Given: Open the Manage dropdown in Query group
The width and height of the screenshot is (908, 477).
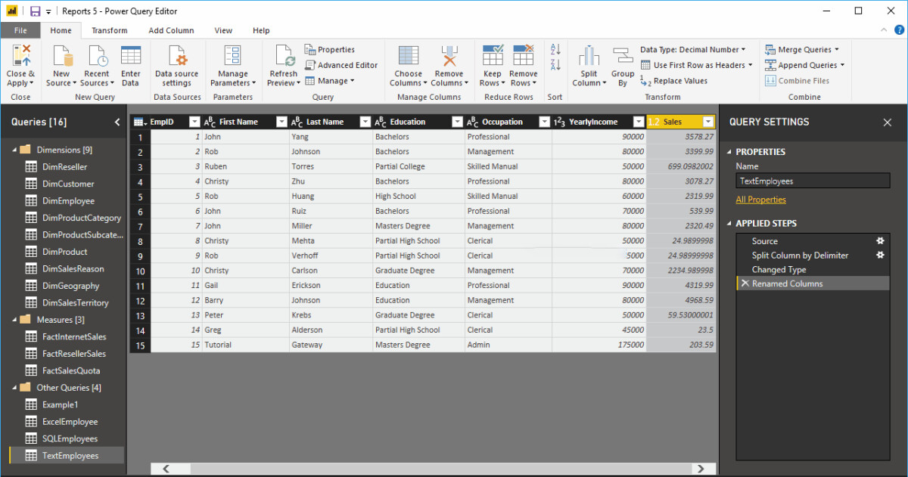Looking at the screenshot, I should pyautogui.click(x=330, y=81).
